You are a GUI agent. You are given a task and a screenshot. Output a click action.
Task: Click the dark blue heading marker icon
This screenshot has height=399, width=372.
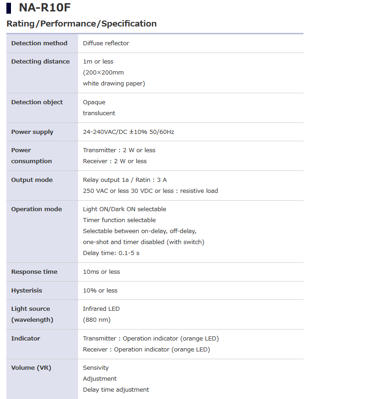click(x=9, y=8)
